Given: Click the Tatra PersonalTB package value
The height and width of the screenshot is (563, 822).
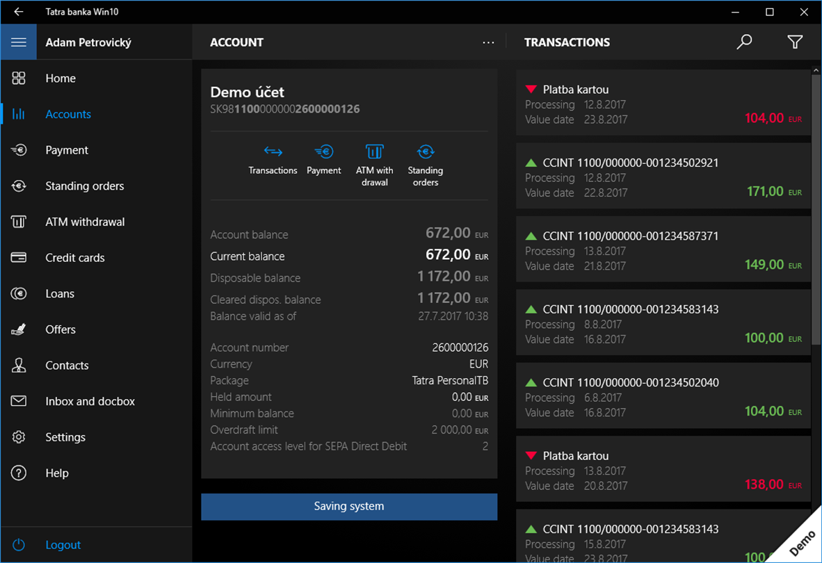Looking at the screenshot, I should tap(450, 380).
